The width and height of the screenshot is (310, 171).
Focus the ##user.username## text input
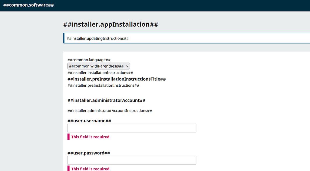pyautogui.click(x=132, y=128)
